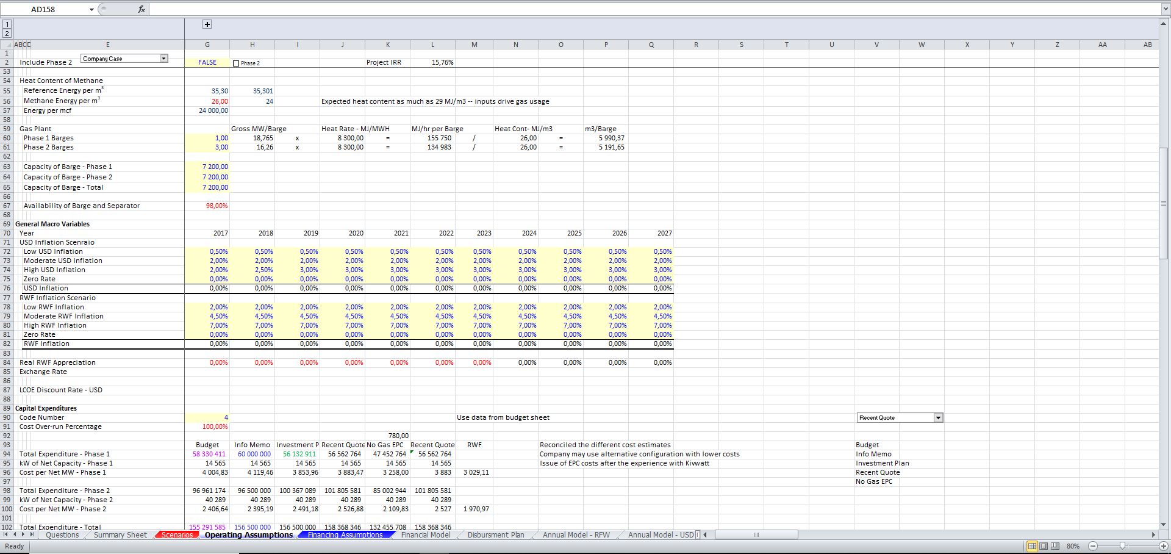Switch to Page Layout view

pos(1045,546)
